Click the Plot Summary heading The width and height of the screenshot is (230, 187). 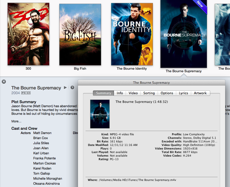(24, 102)
